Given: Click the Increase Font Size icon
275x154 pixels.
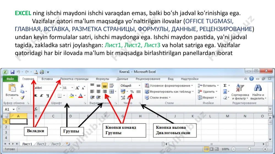Looking at the screenshot, I should pos(77,88).
